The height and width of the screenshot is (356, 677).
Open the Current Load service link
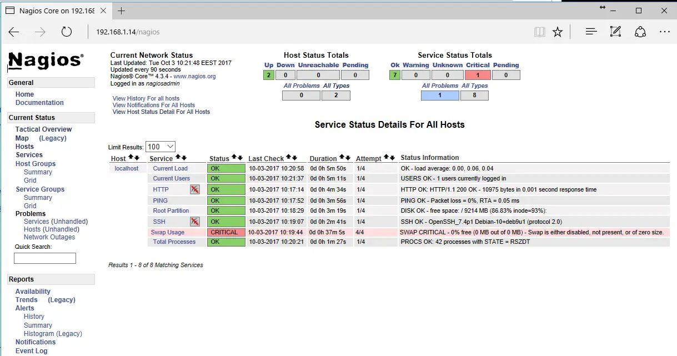(x=170, y=168)
